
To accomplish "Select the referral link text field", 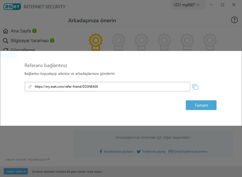I will [107, 87].
